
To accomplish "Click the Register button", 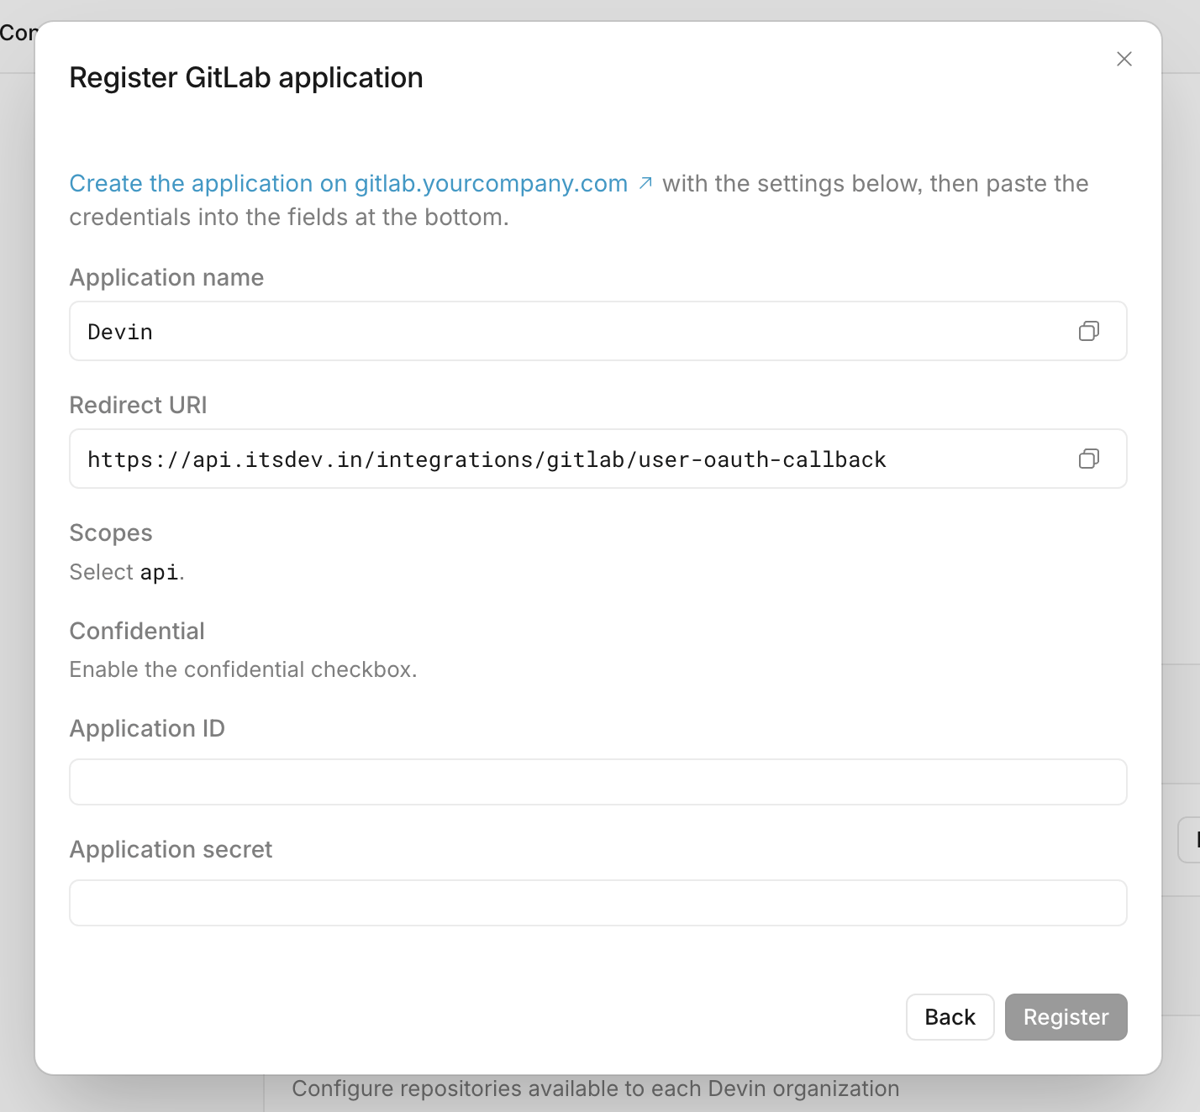I will click(x=1066, y=1017).
